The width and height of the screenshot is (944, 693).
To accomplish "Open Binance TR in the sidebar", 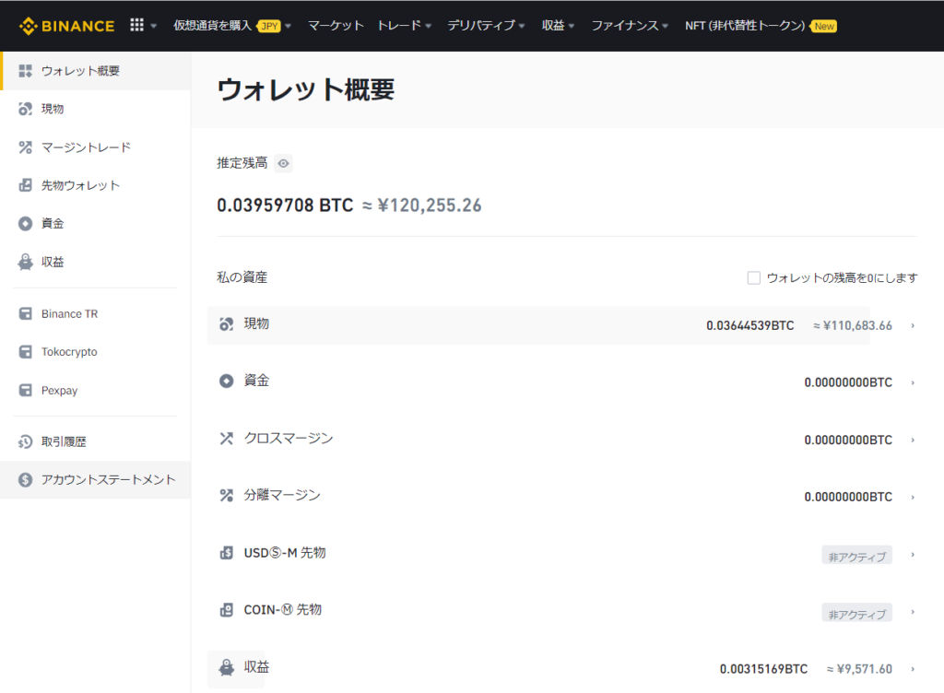I will tap(69, 314).
